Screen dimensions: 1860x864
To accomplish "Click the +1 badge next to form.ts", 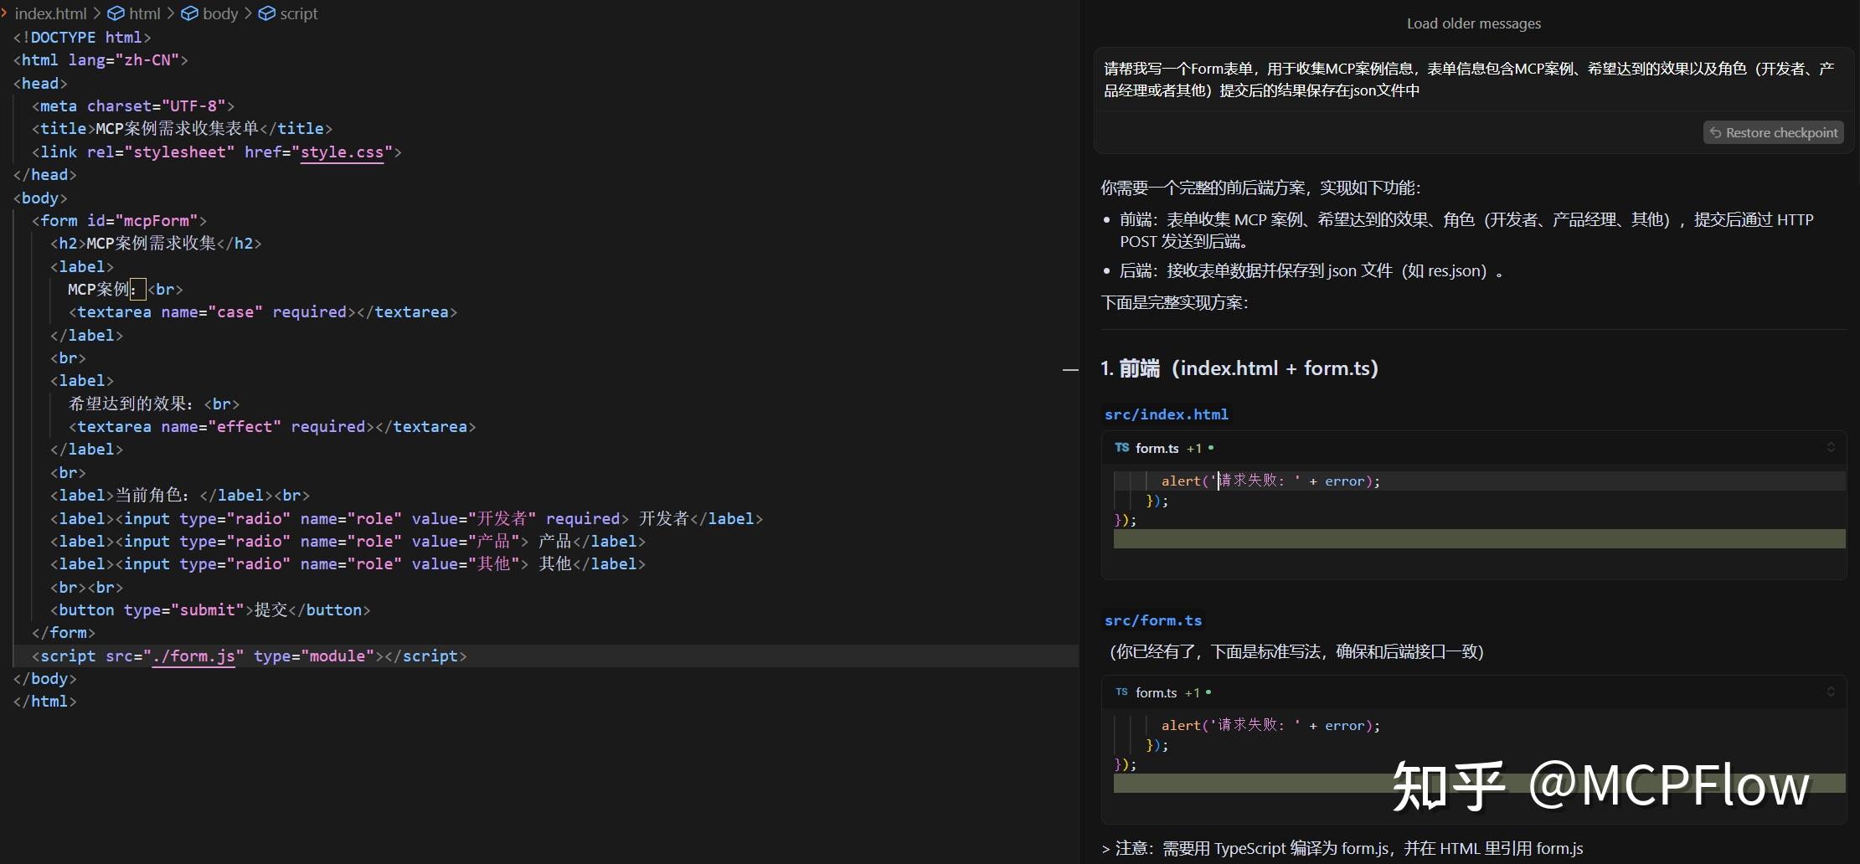I will pyautogui.click(x=1195, y=448).
